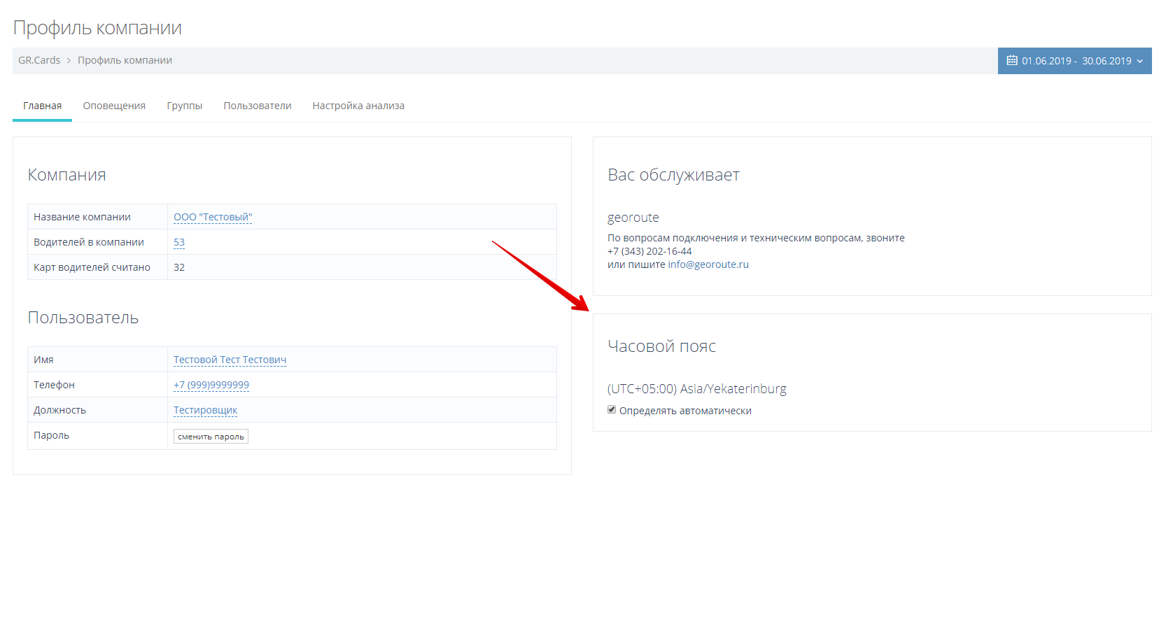The height and width of the screenshot is (643, 1166).
Task: Click the Определять автоматически label text
Action: (x=685, y=411)
